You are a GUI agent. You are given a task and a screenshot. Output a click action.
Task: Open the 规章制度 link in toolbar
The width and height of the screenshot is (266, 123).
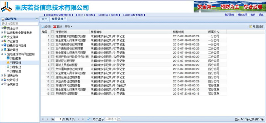[x=256, y=27]
